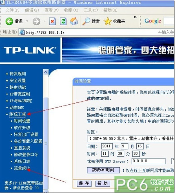The height and width of the screenshot is (193, 175).
Task: Open Favorites star icon
Action: (x=108, y=21)
